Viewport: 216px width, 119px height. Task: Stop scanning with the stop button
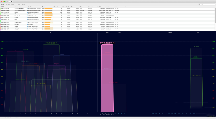tap(12, 1)
